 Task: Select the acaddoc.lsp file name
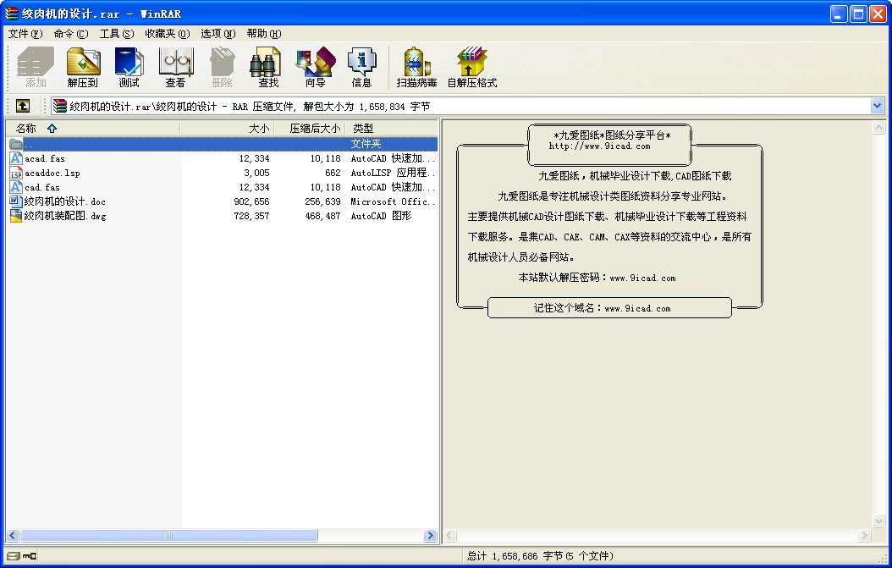[52, 173]
